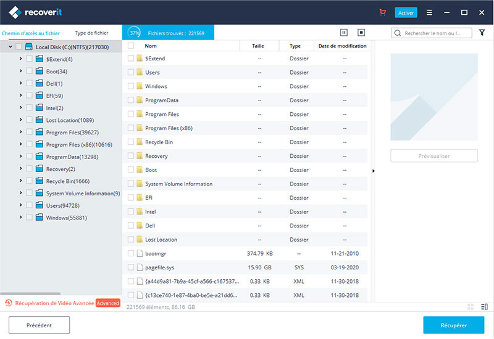Open the filter funnel icon
The height and width of the screenshot is (339, 494).
[482, 33]
